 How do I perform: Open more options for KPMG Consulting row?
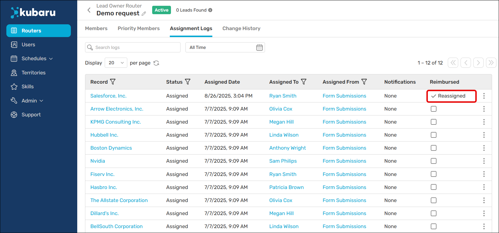pyautogui.click(x=484, y=122)
